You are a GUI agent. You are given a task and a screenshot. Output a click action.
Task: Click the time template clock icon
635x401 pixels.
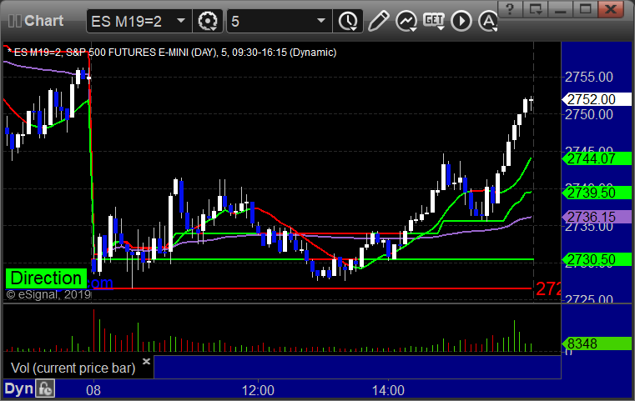(348, 19)
